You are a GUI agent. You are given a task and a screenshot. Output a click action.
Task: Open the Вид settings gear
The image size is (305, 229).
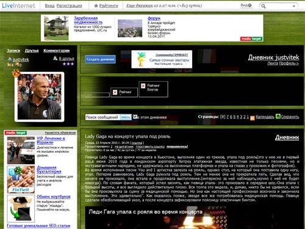(x=249, y=5)
